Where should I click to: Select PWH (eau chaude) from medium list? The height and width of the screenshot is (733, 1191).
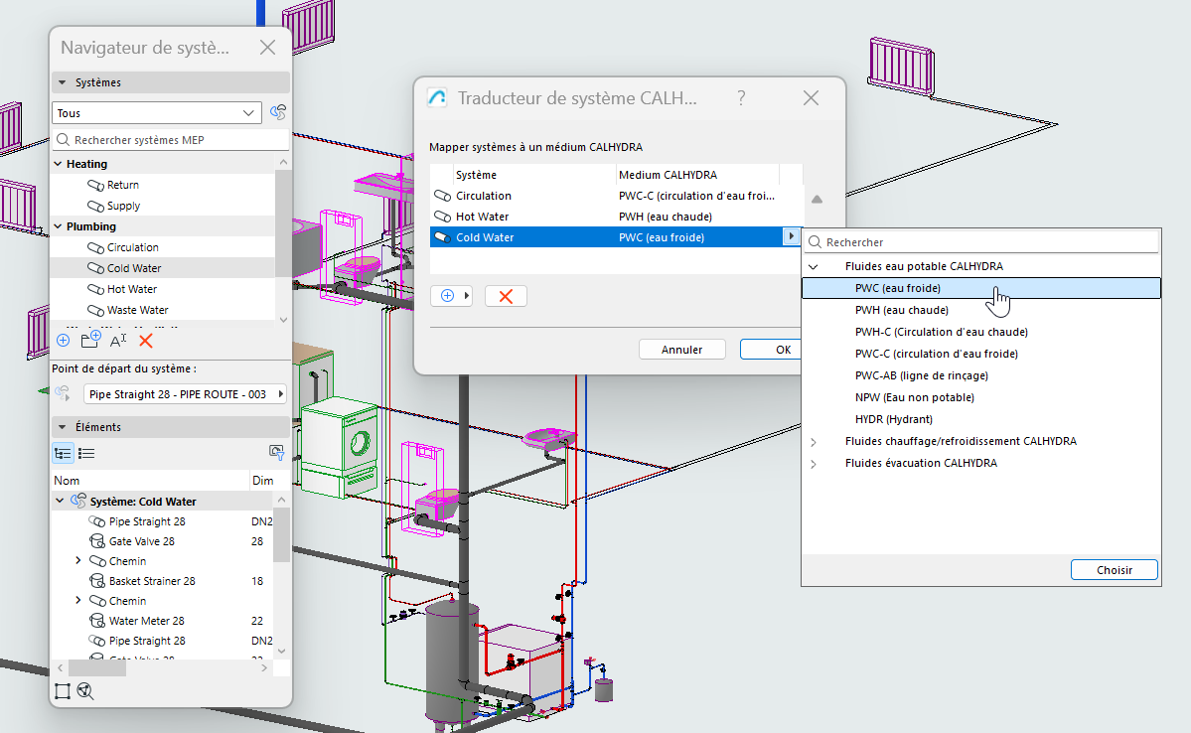(901, 310)
